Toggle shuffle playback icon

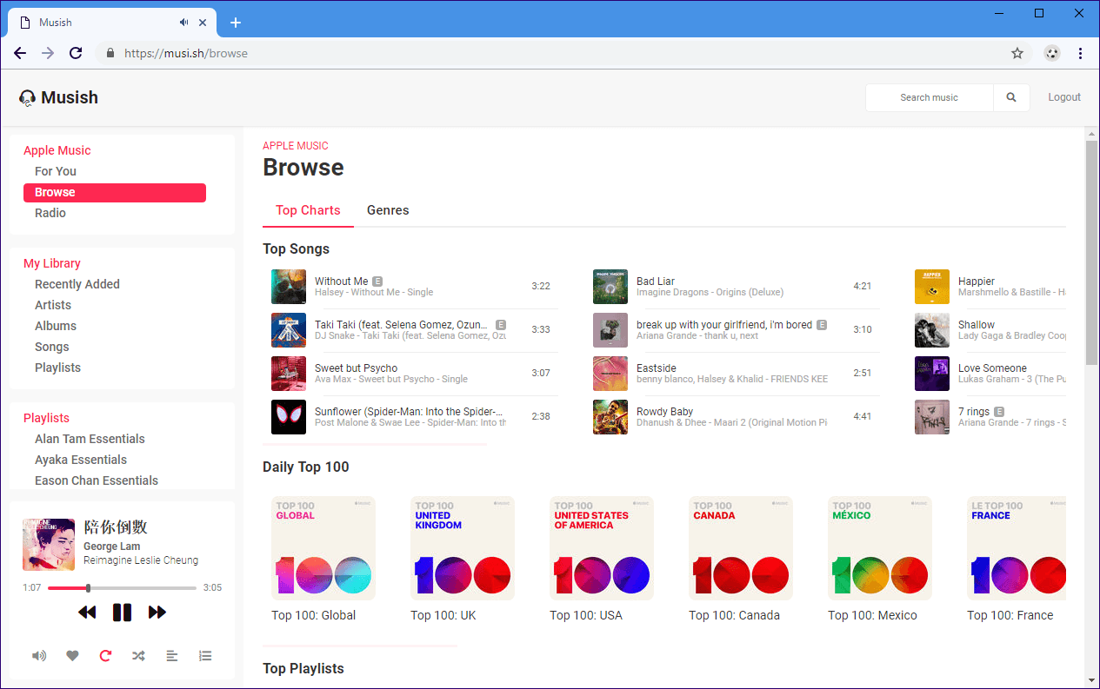[x=138, y=656]
